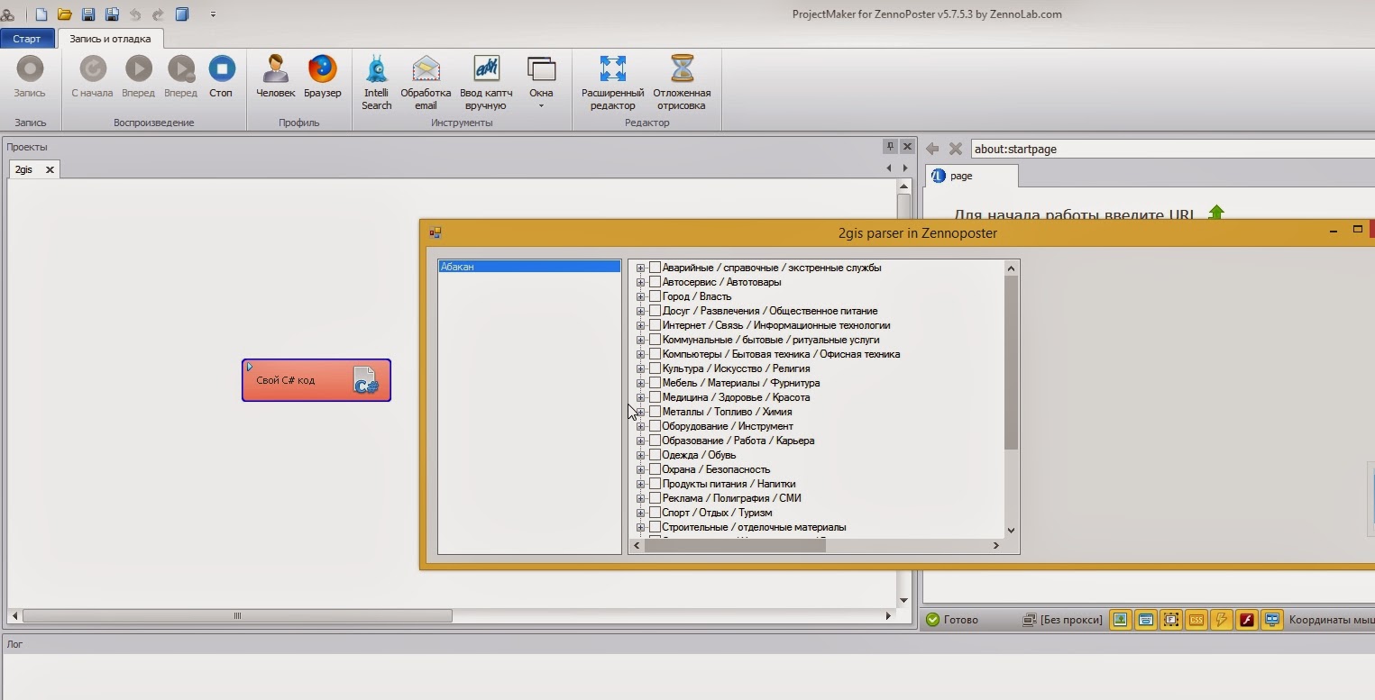This screenshot has width=1375, height=700.
Task: Expand Образование / Работа / Карьера node
Action: coord(641,441)
